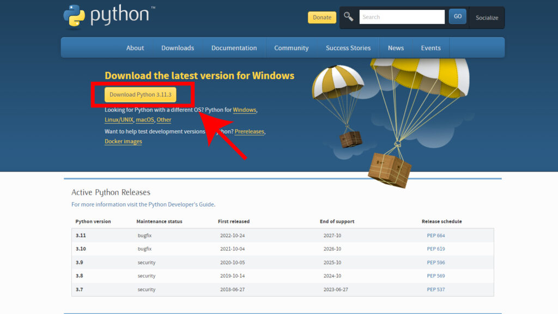The height and width of the screenshot is (314, 558).
Task: Click the 3.8 version cell
Action: pos(80,276)
